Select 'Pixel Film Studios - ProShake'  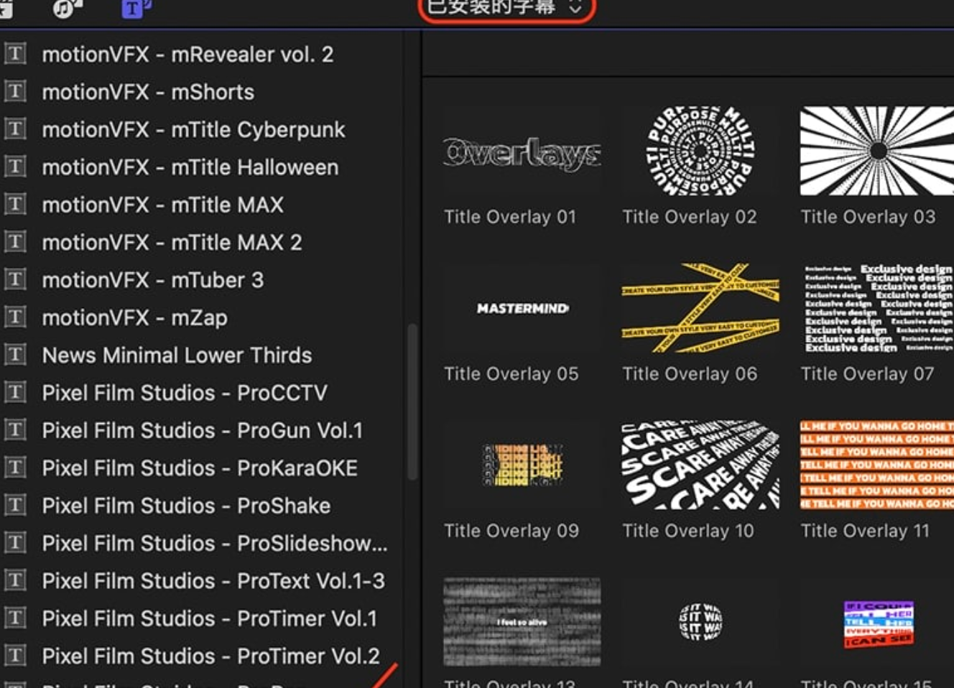click(186, 505)
